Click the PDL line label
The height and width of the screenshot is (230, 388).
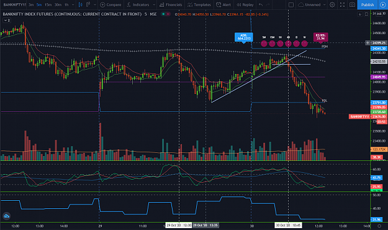pos(325,101)
